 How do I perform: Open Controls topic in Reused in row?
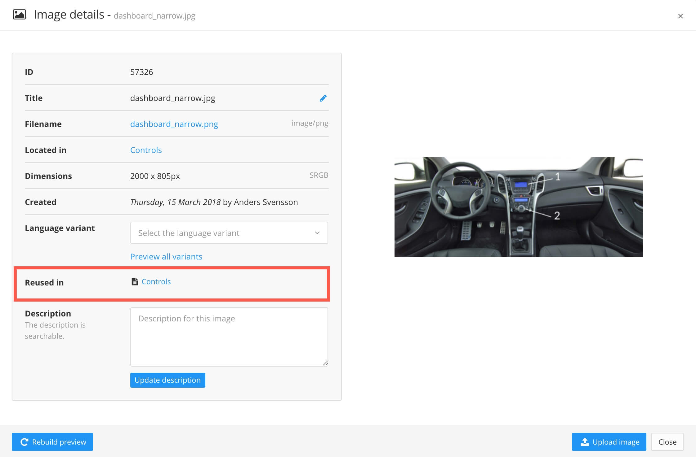point(156,281)
